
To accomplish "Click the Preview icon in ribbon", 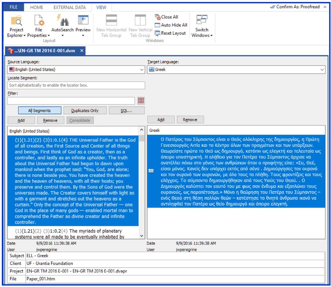I will point(83,22).
